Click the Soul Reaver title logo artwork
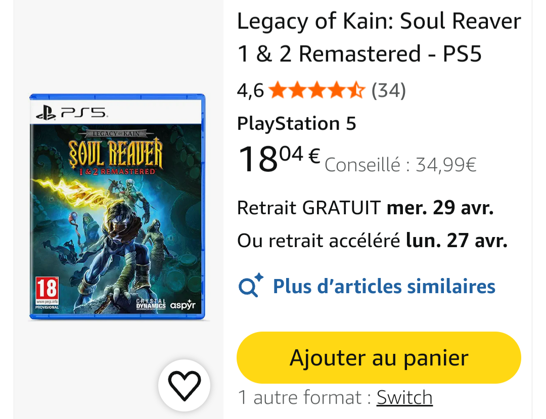This screenshot has width=546, height=419. [116, 153]
